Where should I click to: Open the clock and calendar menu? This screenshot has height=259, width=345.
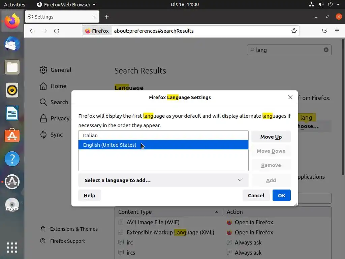pos(185,4)
